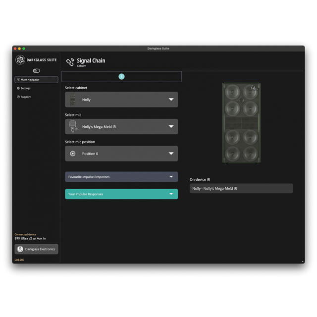The image size is (317, 317).
Task: Expand Favourite Impulse Responses
Action: 121,177
